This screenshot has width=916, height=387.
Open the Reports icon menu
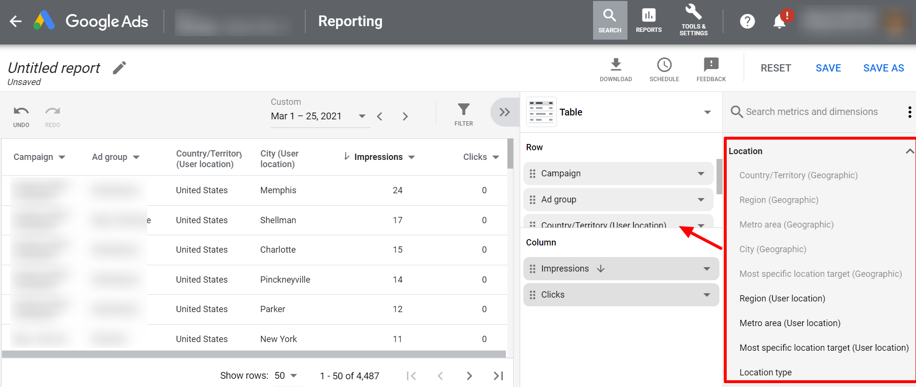(648, 21)
